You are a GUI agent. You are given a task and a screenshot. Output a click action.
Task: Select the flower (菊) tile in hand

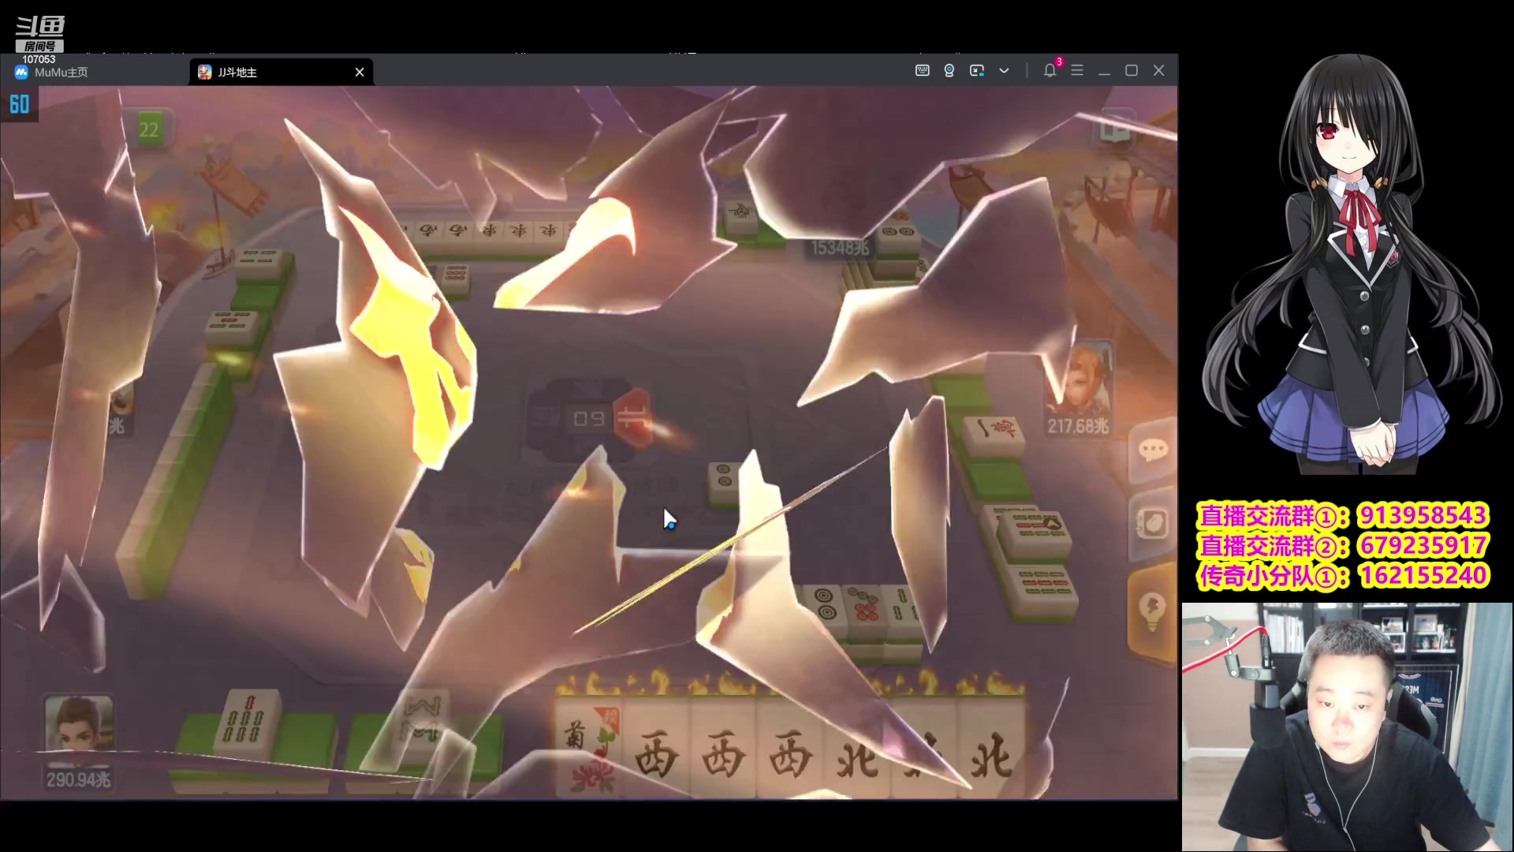[589, 747]
